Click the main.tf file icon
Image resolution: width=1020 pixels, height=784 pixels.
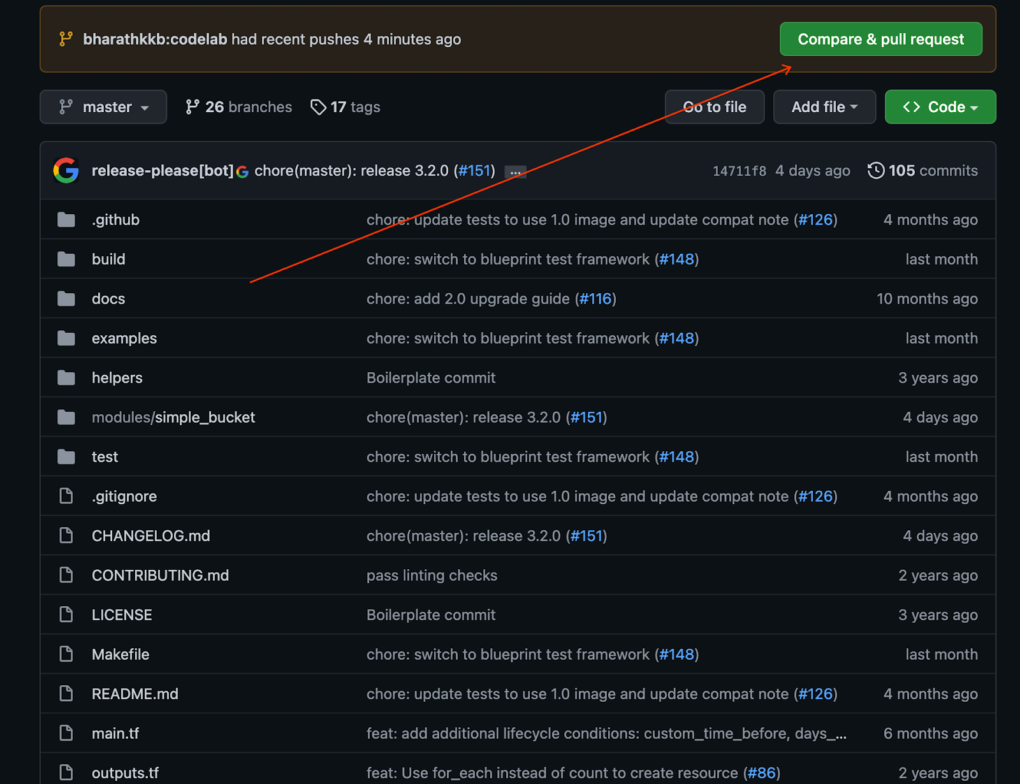click(66, 734)
